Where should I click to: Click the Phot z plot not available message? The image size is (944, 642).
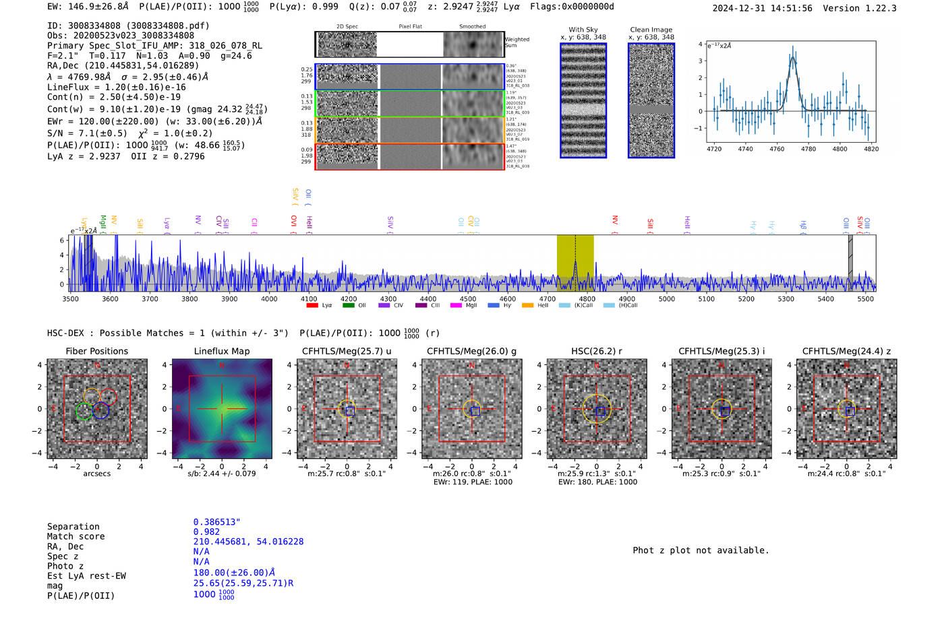[x=701, y=550]
